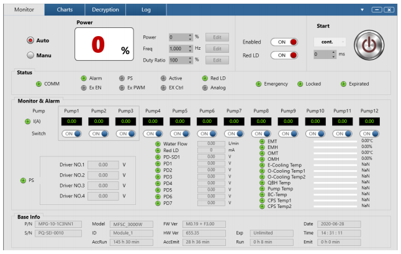Open the title bar dropdown arrow menu

363,10
